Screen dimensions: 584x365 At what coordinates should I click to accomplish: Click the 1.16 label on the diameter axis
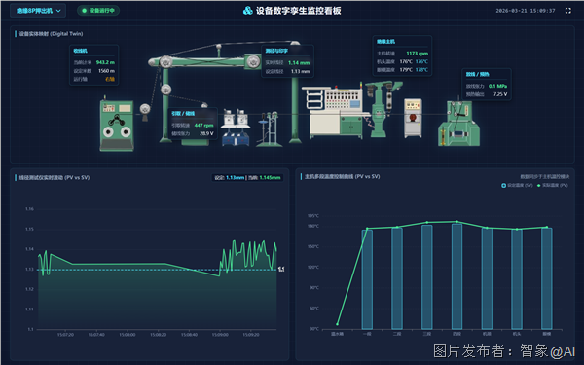click(29, 209)
